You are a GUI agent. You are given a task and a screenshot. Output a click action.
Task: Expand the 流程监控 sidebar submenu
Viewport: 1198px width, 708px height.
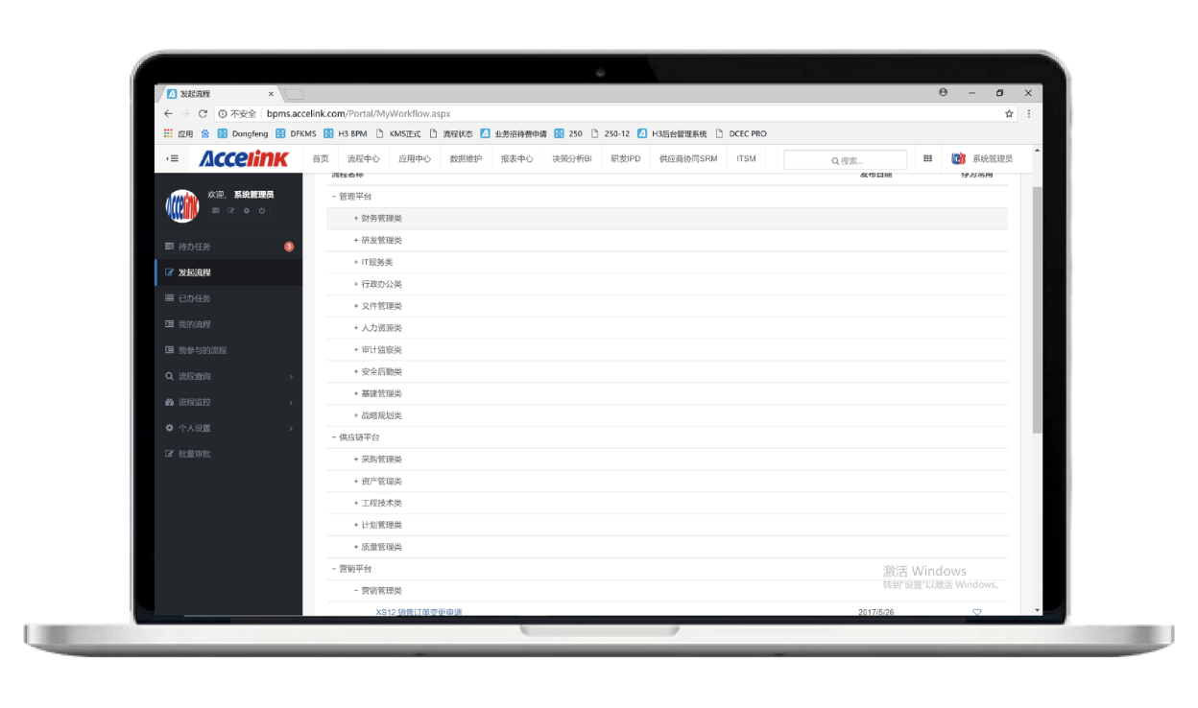tap(228, 402)
